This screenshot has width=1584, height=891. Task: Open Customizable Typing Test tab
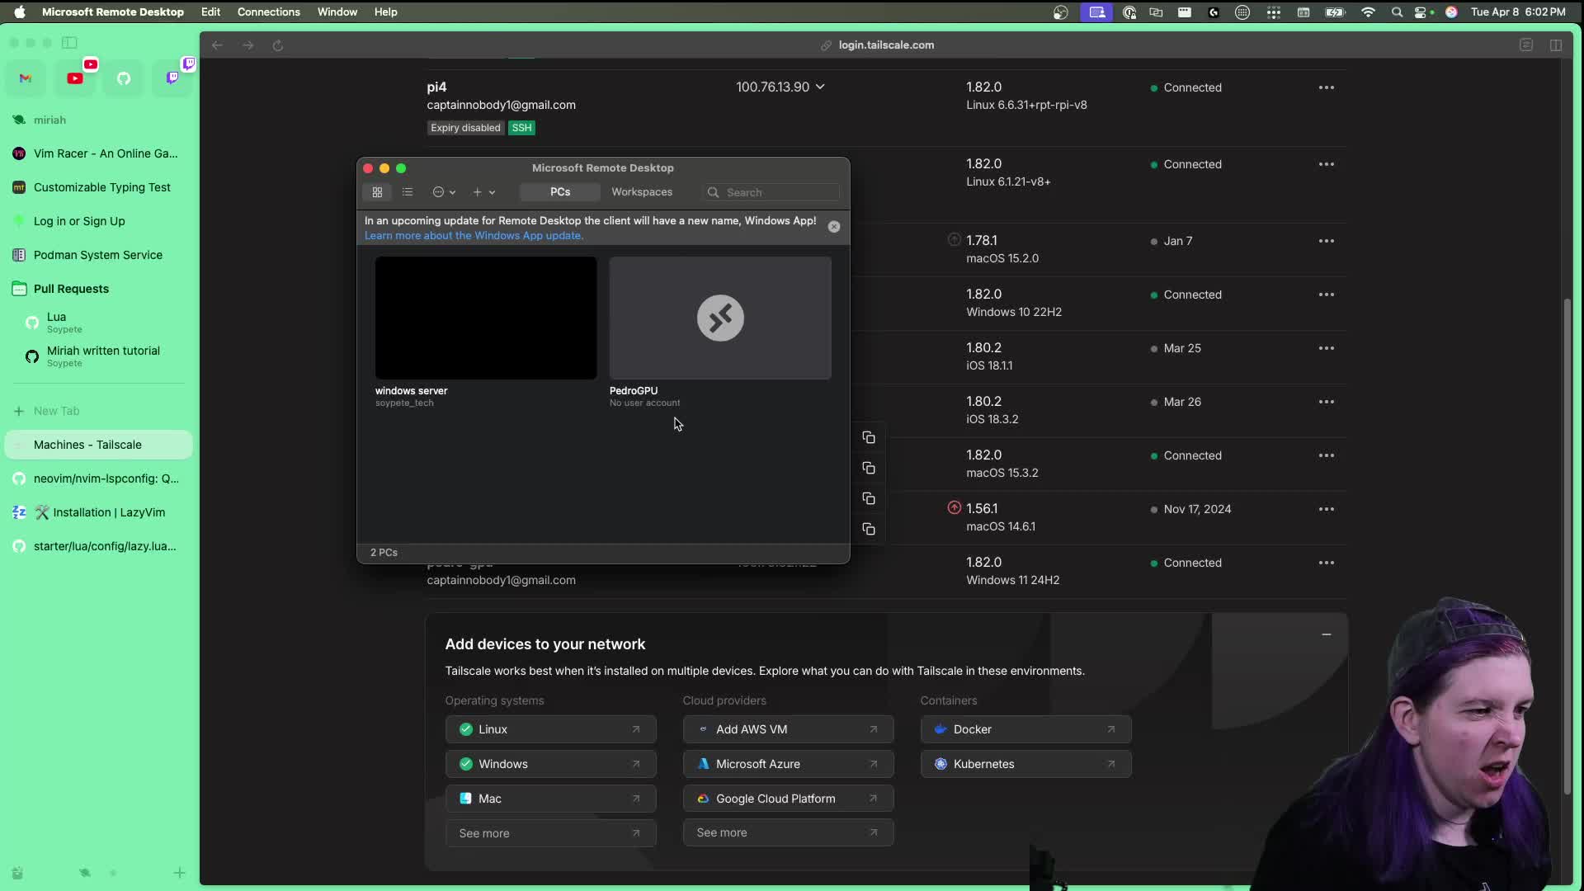[99, 187]
